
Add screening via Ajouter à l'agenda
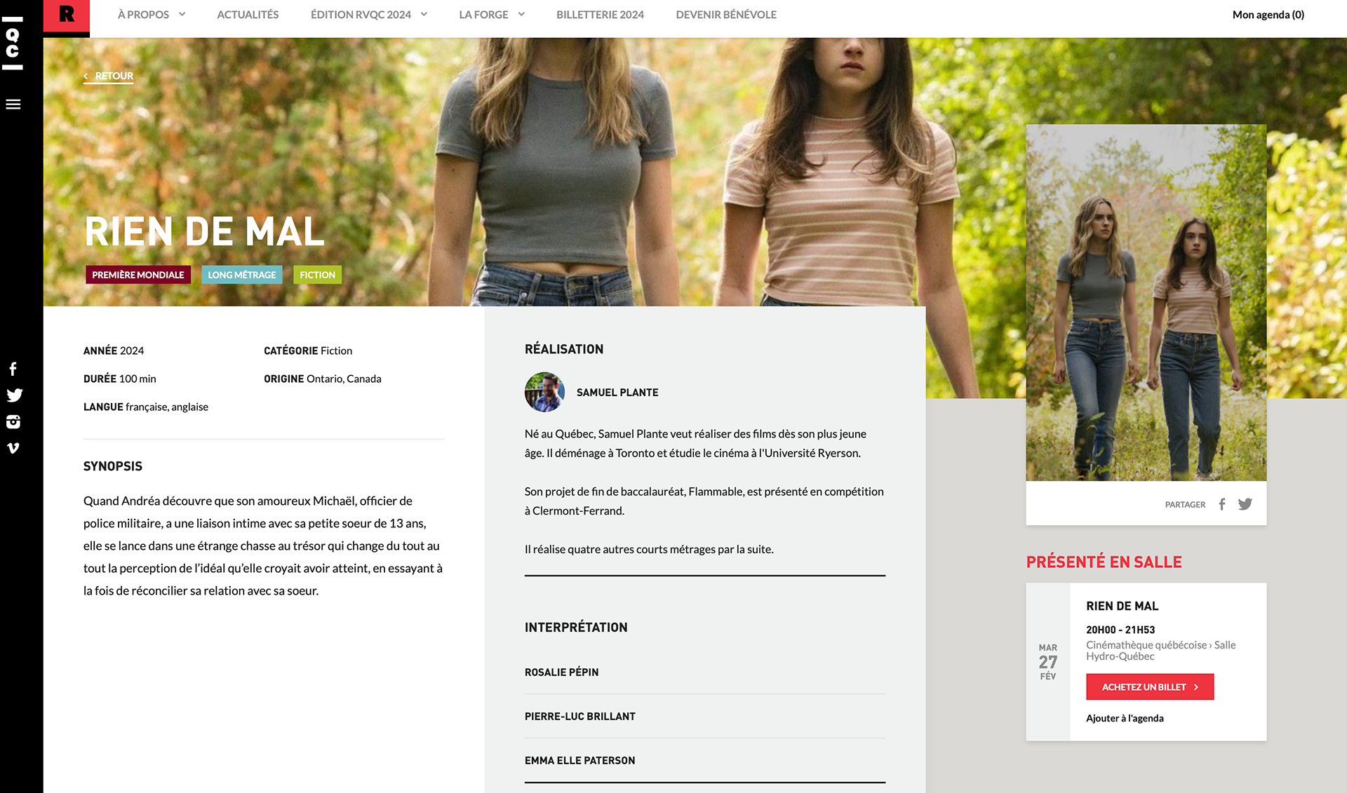[1125, 718]
